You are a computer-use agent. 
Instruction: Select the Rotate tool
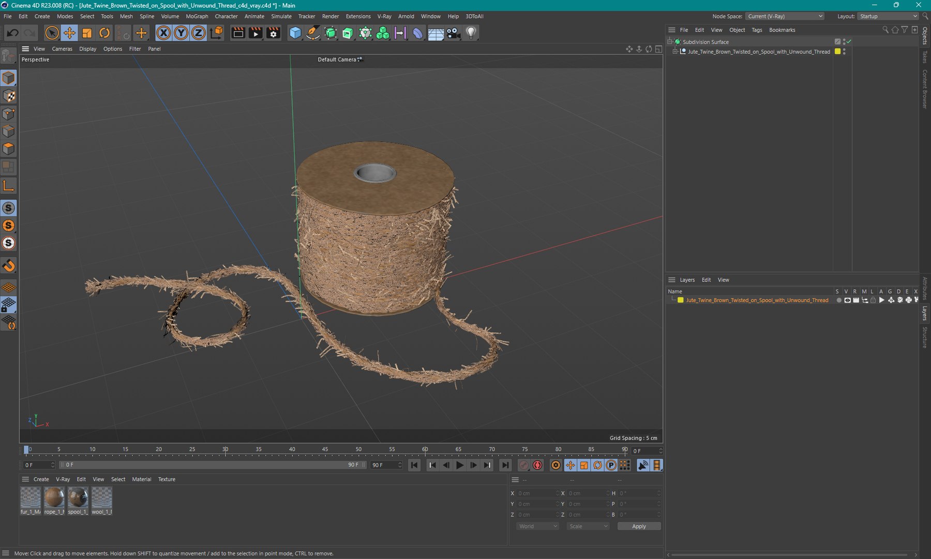[x=104, y=33]
